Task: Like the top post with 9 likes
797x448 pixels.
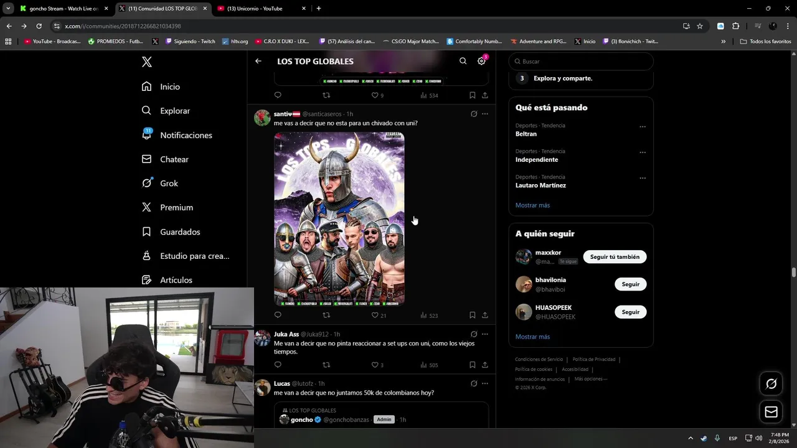Action: 377,95
